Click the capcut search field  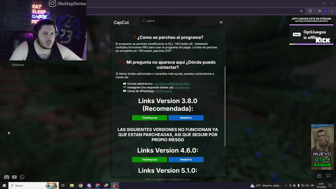coord(168,21)
